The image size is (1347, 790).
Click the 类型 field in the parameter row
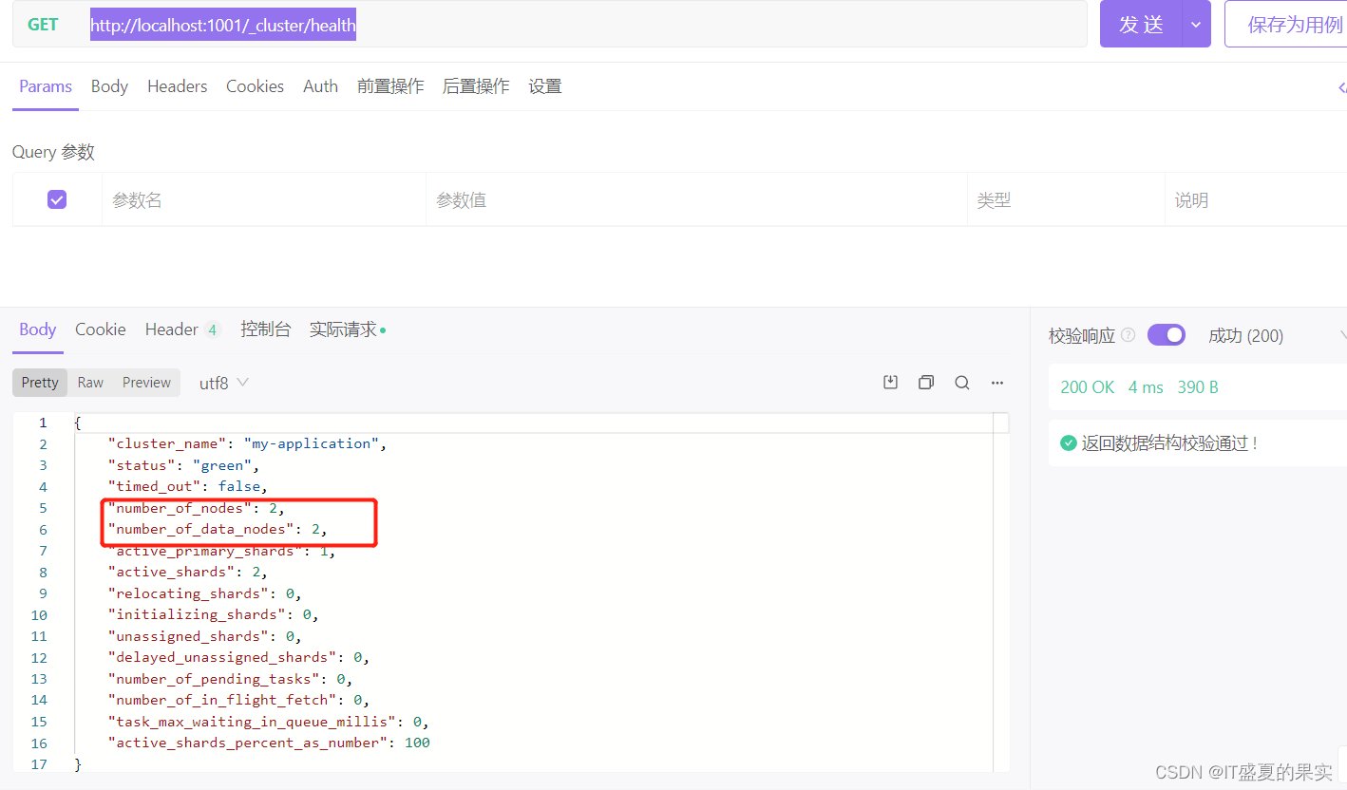click(x=1066, y=199)
